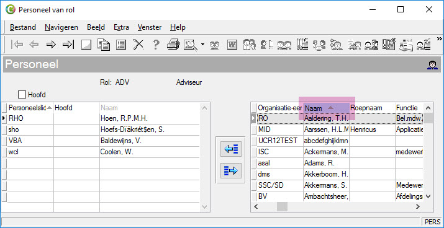Open the Help menu
444x228 pixels.
coord(178,27)
